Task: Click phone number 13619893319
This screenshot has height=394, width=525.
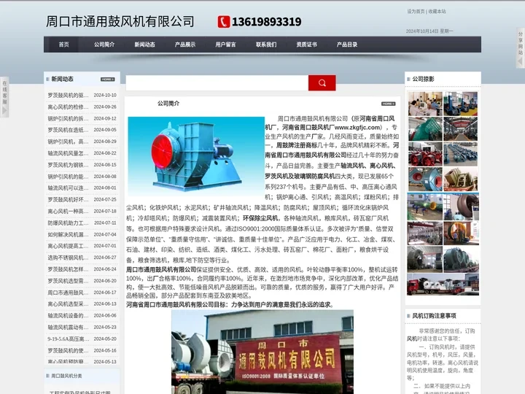Action: (x=267, y=22)
